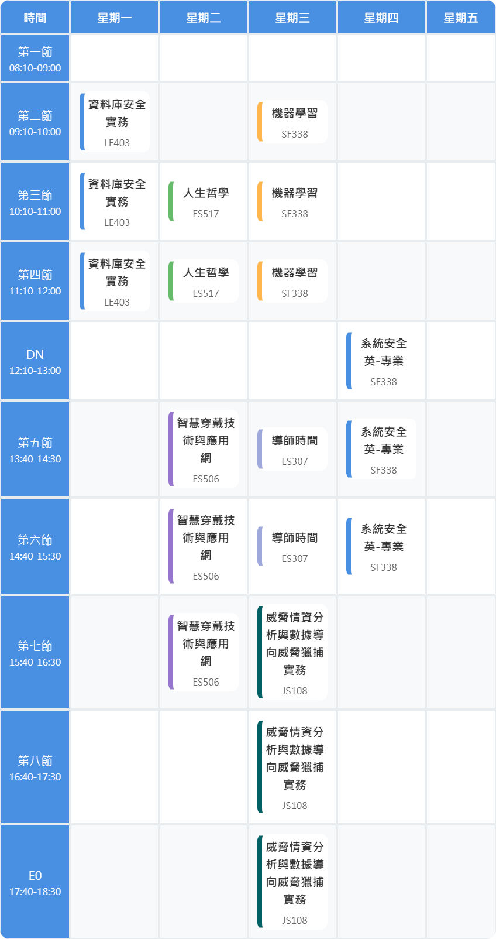Open 機器學習 card in 第二節 row
Viewport: 496px width, 939px height.
pos(292,122)
